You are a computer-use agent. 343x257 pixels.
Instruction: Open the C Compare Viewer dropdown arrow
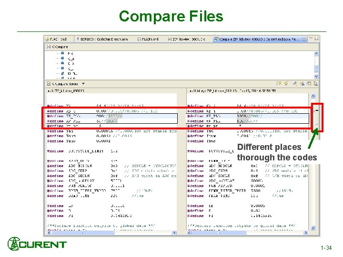coord(83,84)
